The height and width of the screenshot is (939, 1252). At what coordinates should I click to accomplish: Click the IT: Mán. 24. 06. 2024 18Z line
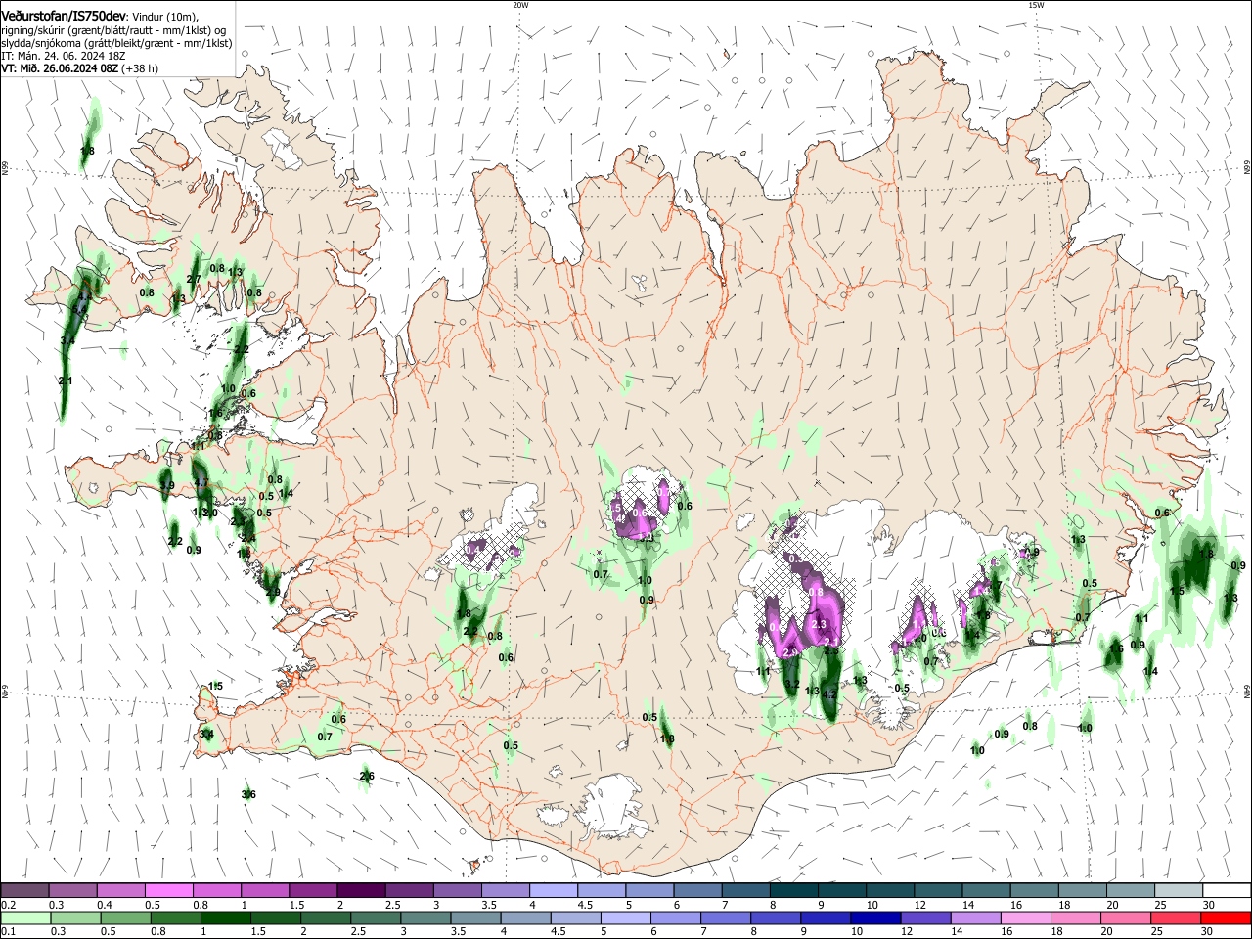62,57
